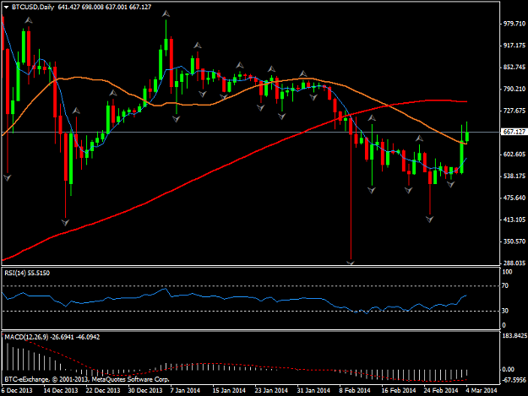Image resolution: width=528 pixels, height=396 pixels.
Task: Click the 14 Dec 2013 date label
Action: (61, 390)
